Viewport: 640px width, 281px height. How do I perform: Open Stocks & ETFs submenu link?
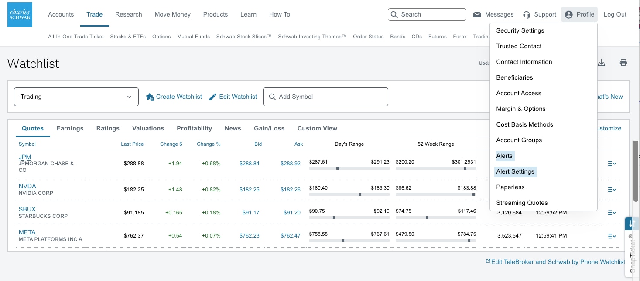pos(128,37)
